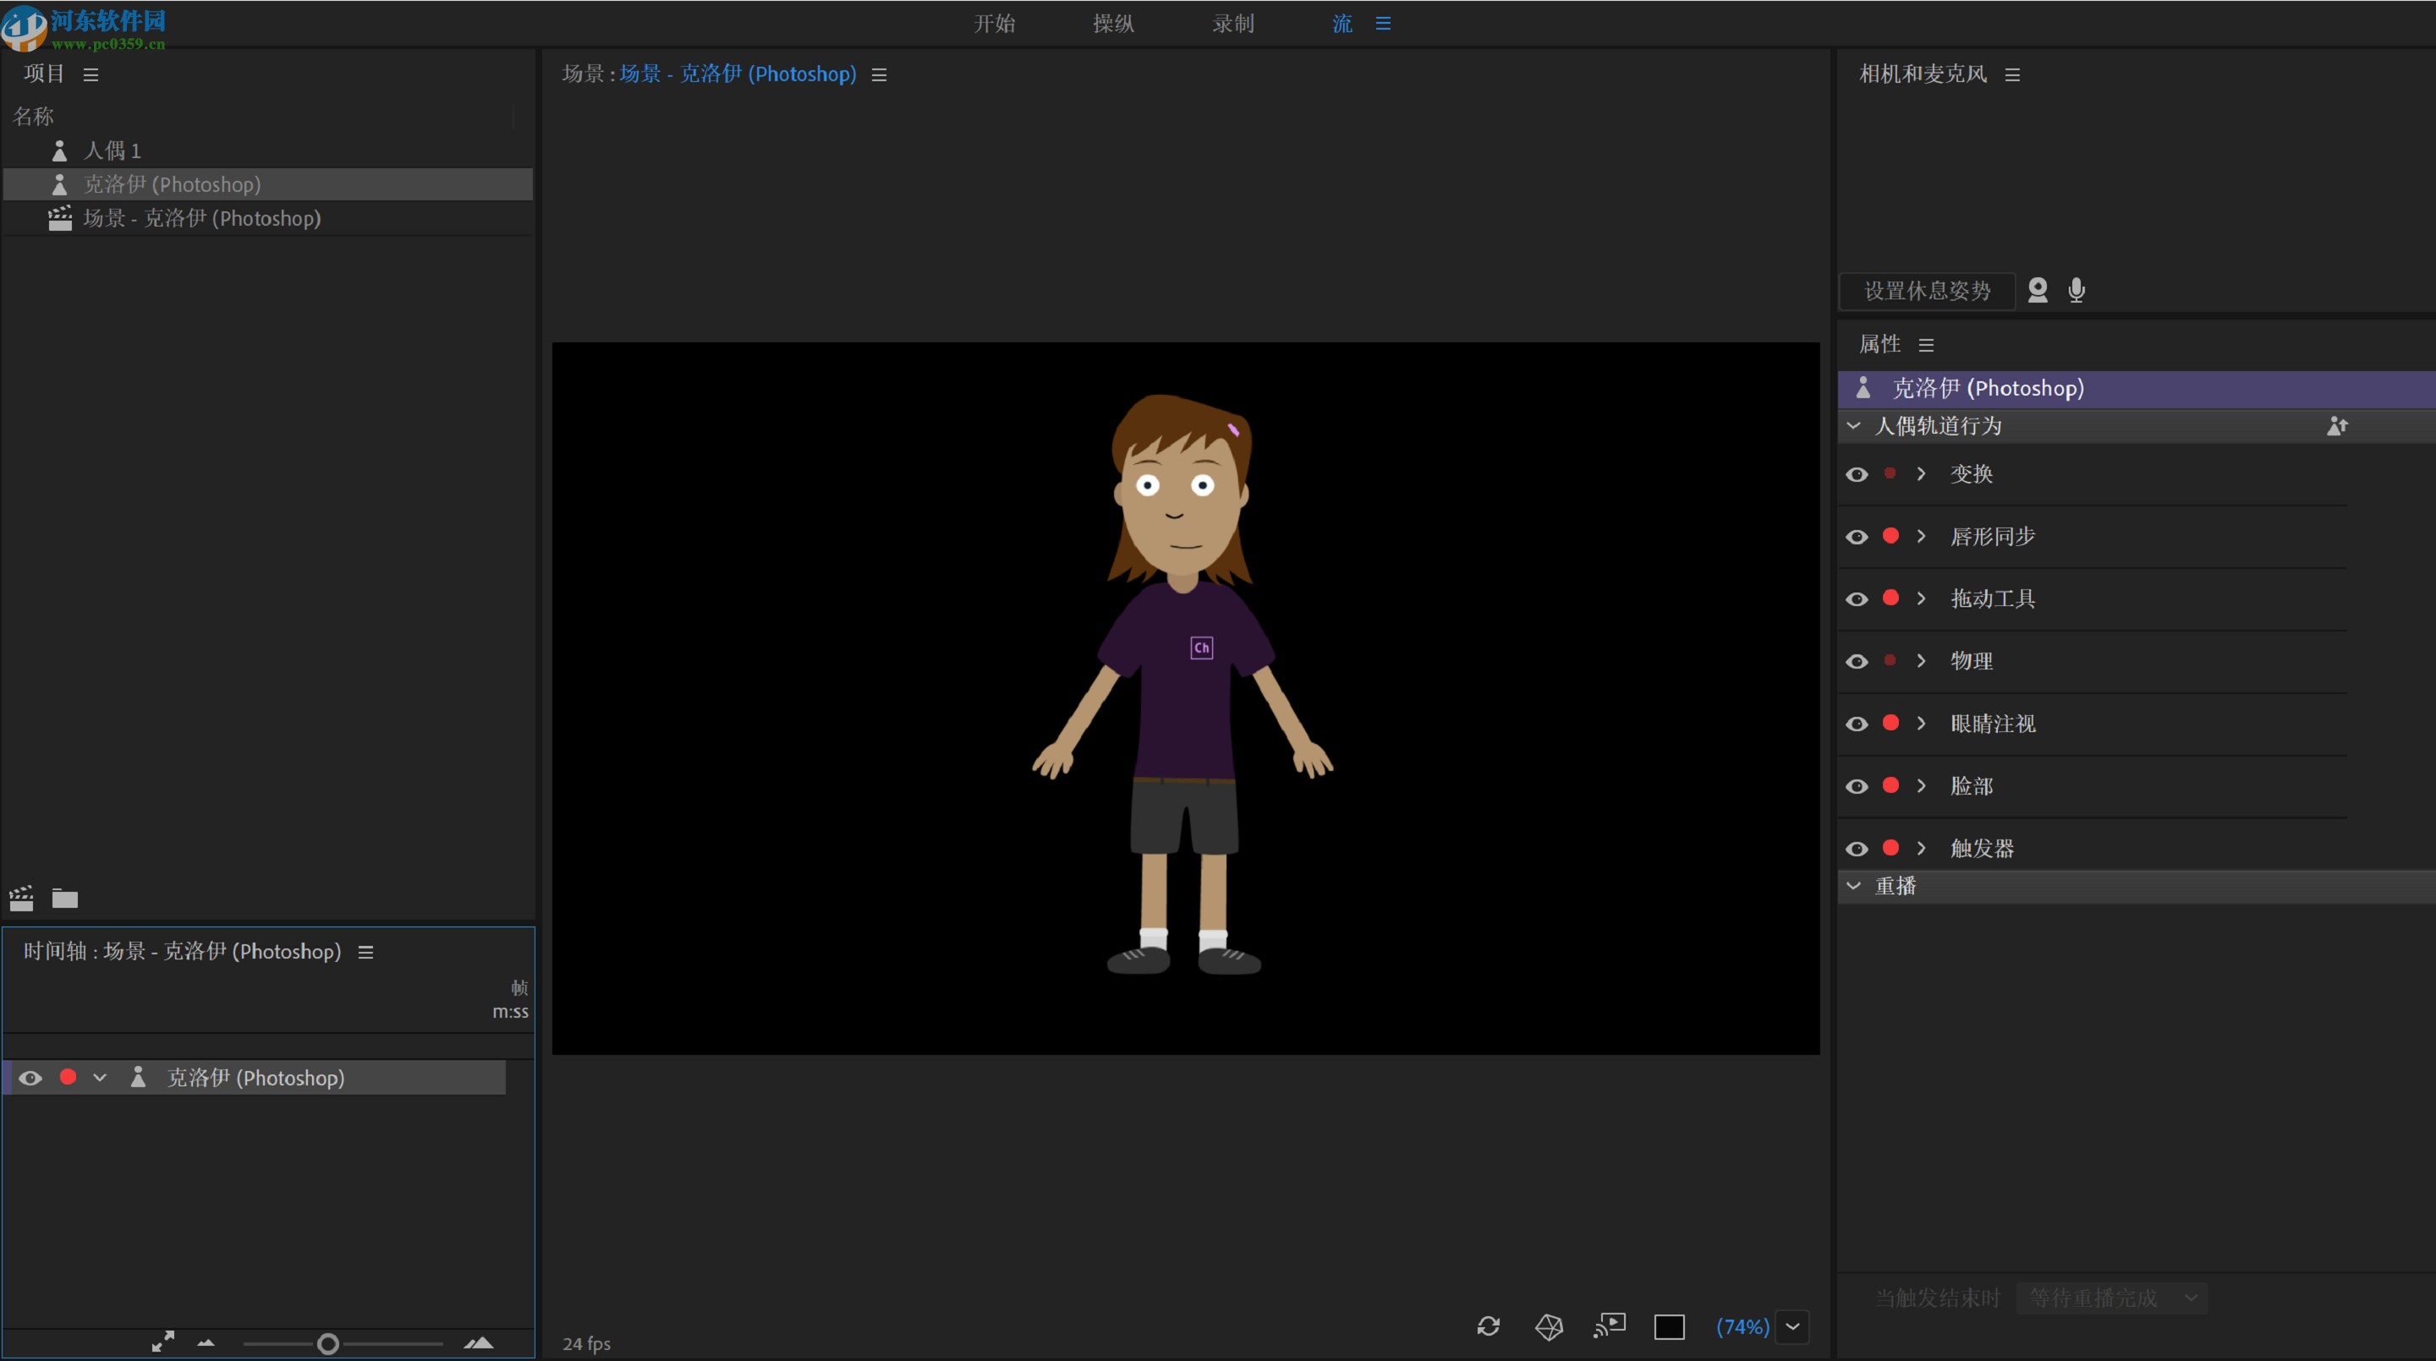Screen dimensions: 2436x1361
Task: Toggle the wireframe mesh view icon
Action: pyautogui.click(x=1548, y=1327)
